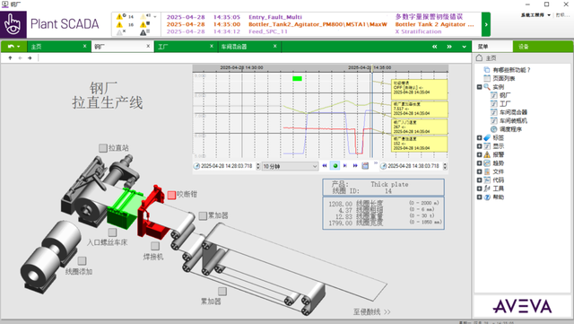Open the 10分钟 time span dropdown

290,166
